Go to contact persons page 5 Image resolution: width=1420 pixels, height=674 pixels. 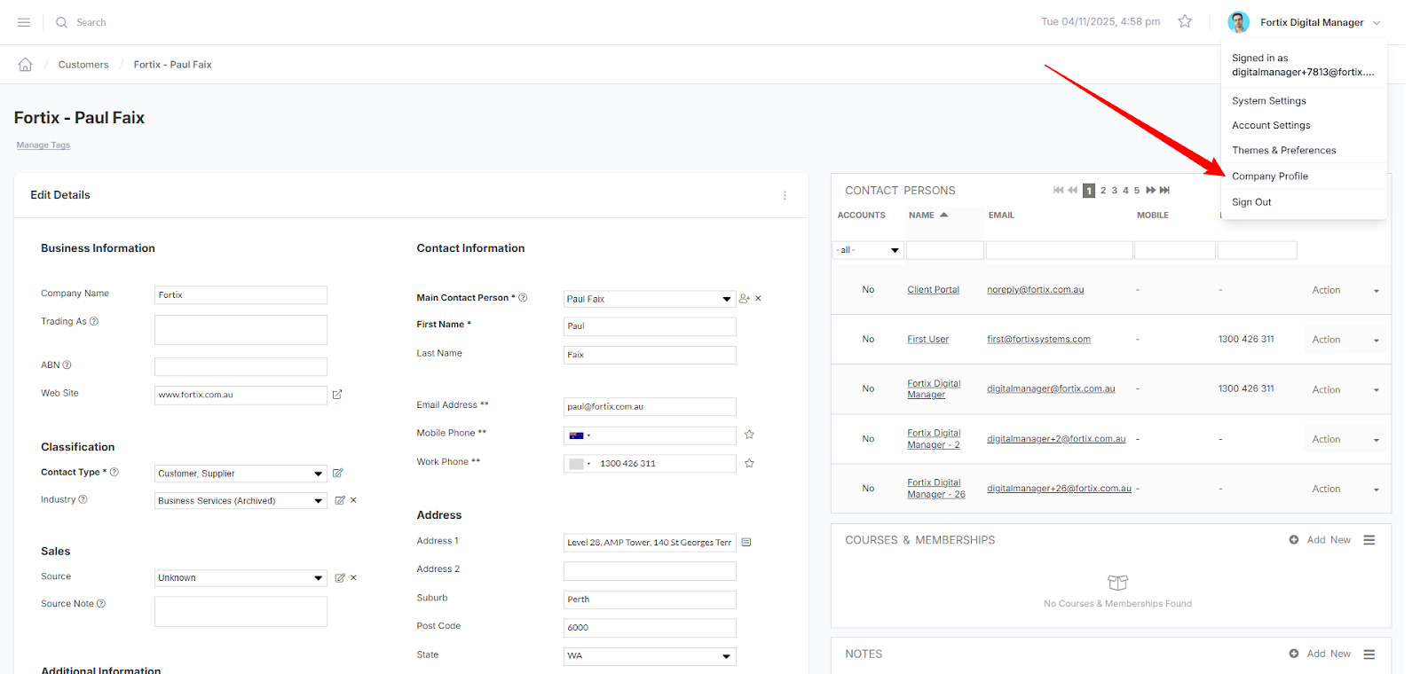tap(1137, 191)
